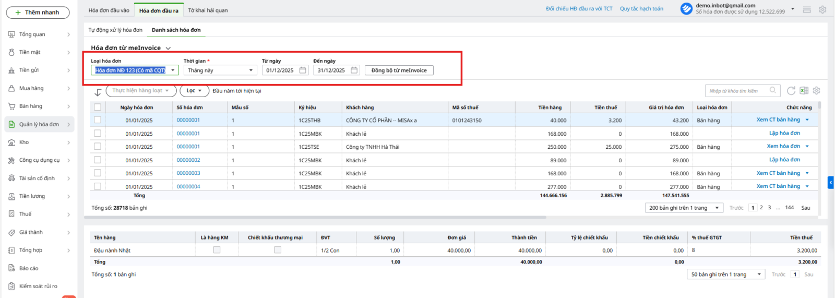835x298 pixels.
Task: Open table column settings gear icon
Action: [x=816, y=91]
